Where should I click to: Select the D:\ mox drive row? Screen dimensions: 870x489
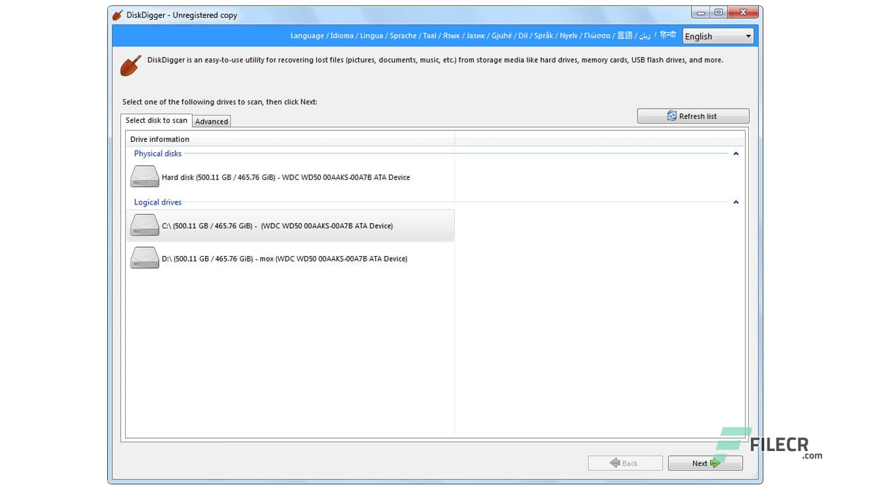coord(285,258)
